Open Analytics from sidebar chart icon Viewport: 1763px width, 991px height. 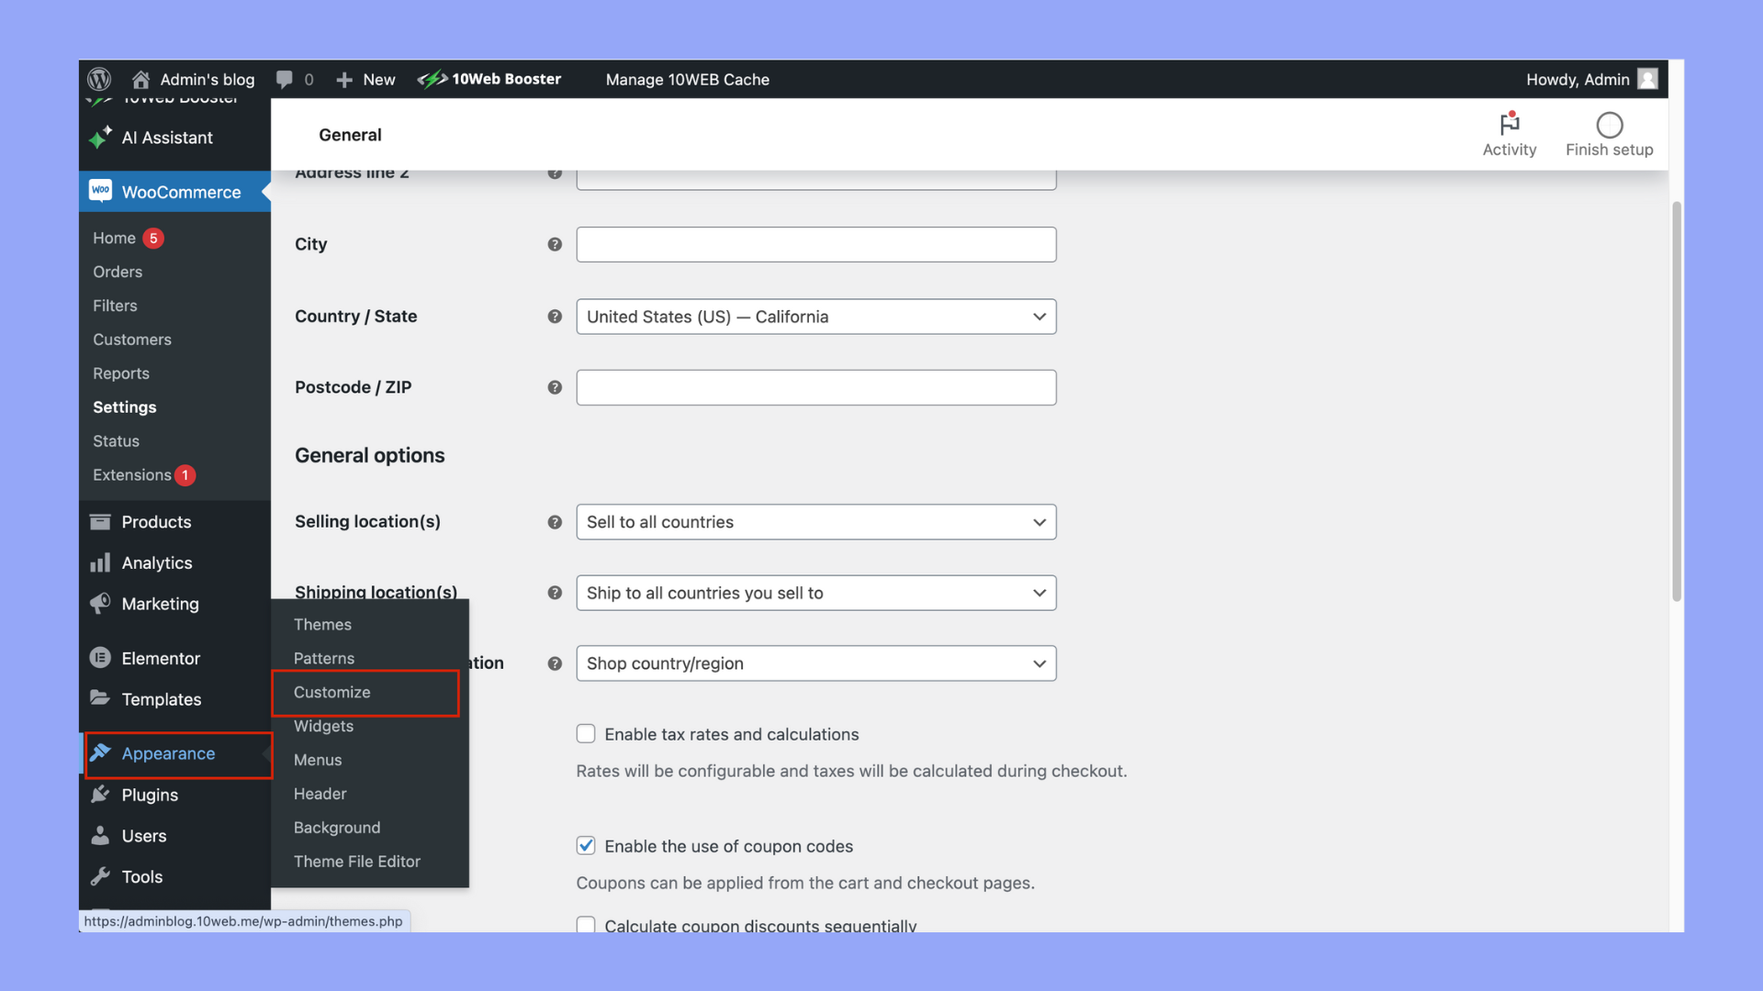coord(100,562)
